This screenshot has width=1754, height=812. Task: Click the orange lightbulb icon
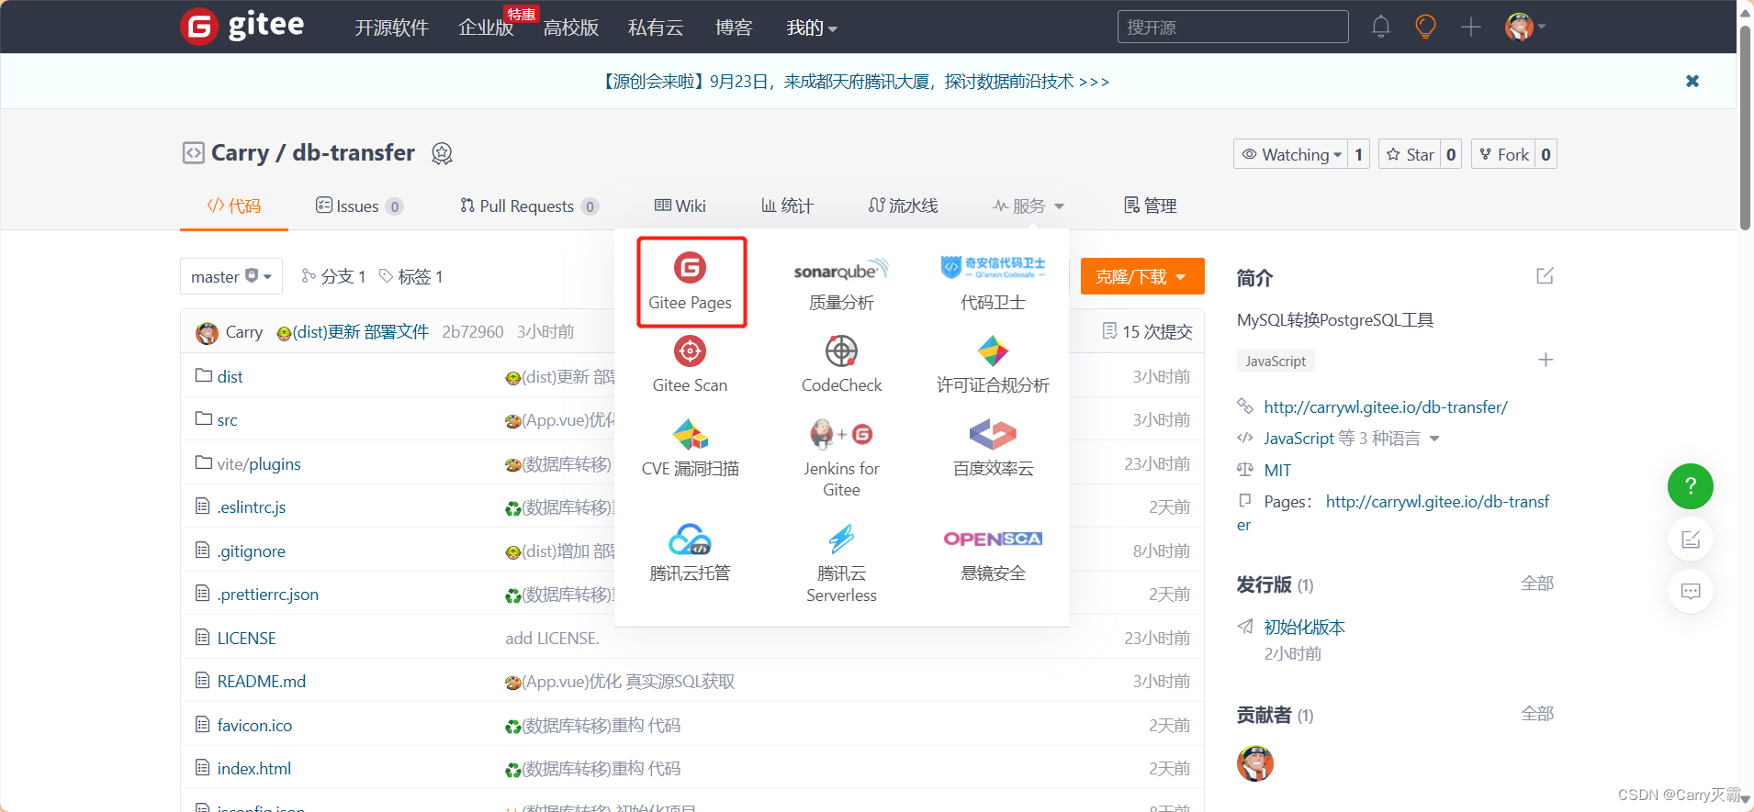click(1425, 27)
